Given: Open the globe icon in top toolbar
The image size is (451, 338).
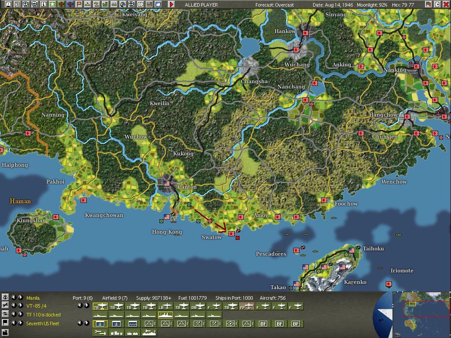Looking at the screenshot, I should click(x=123, y=4).
